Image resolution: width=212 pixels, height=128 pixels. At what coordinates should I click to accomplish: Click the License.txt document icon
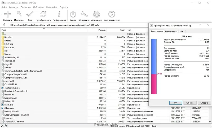(3, 118)
